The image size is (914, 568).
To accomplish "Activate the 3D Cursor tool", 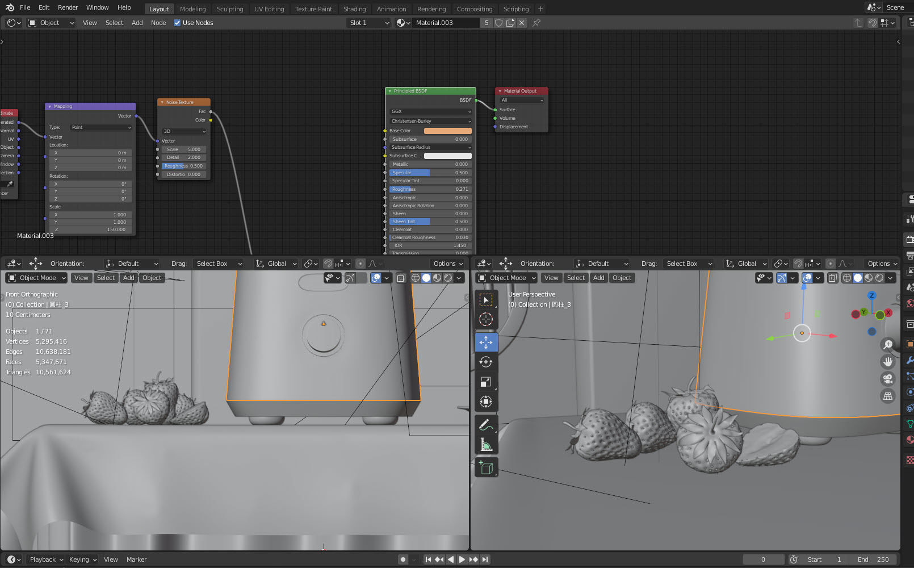I will point(486,319).
